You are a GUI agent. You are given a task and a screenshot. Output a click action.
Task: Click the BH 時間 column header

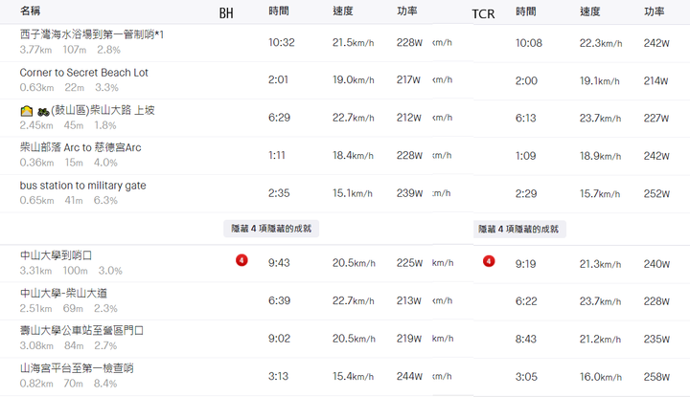(x=279, y=11)
